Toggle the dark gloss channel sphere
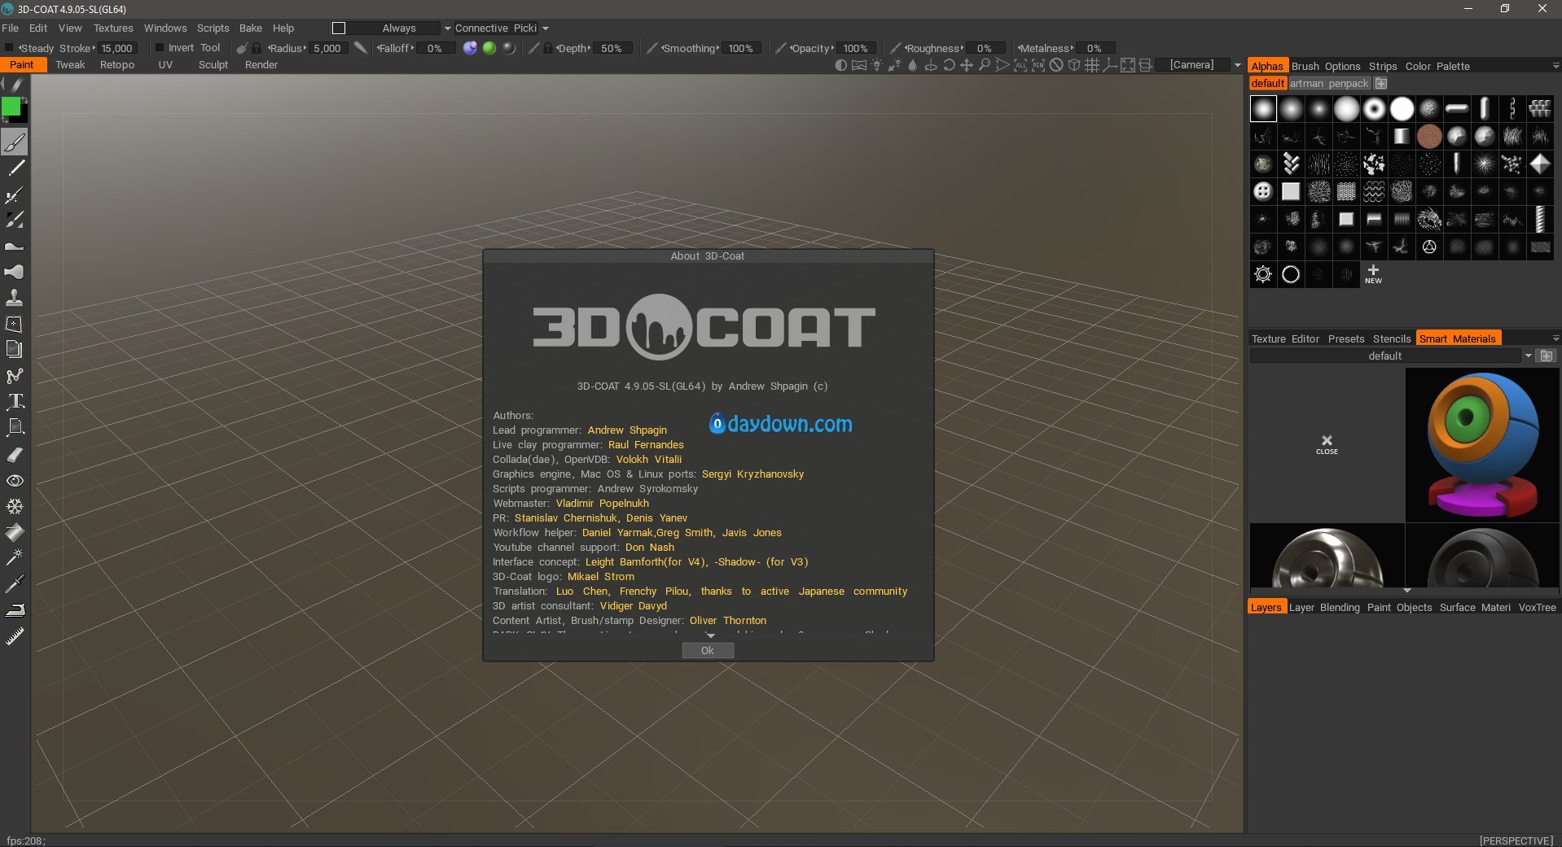This screenshot has height=847, width=1562. (509, 48)
